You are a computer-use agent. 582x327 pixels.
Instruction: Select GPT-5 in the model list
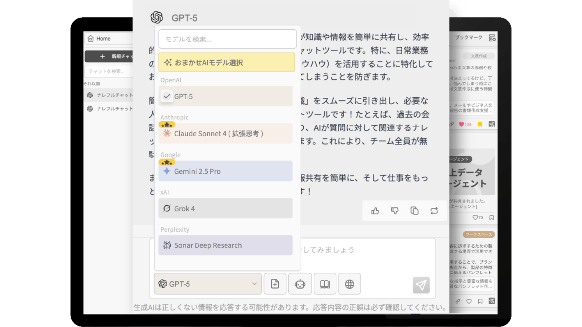[x=226, y=96]
